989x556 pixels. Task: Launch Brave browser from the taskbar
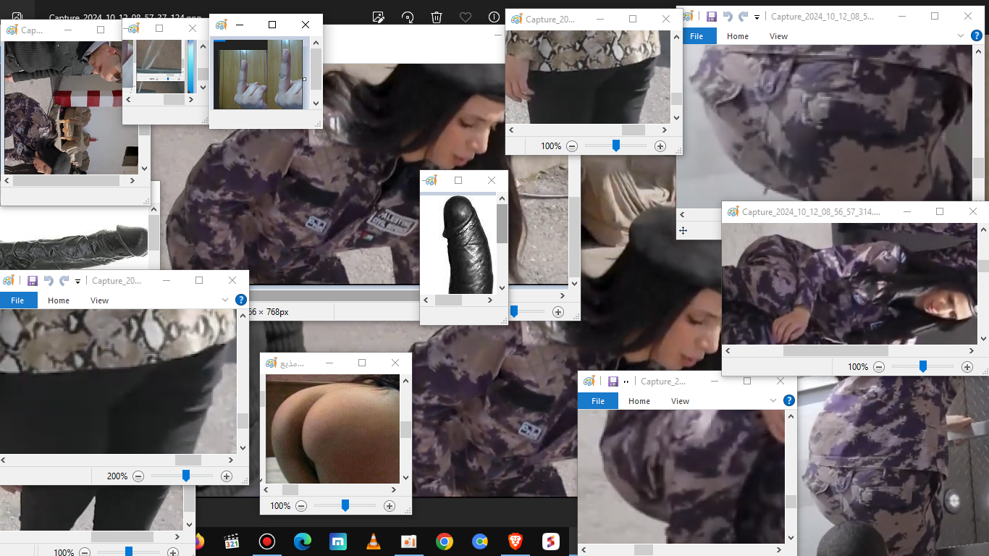tap(515, 542)
